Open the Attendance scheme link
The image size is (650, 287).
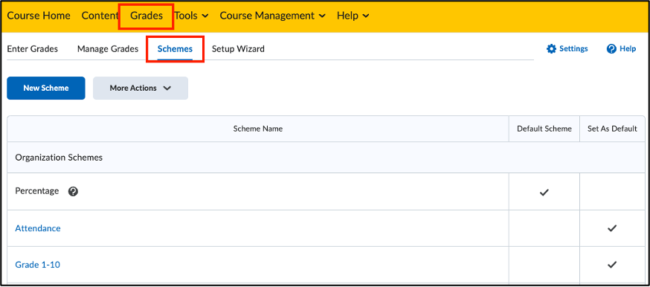38,228
